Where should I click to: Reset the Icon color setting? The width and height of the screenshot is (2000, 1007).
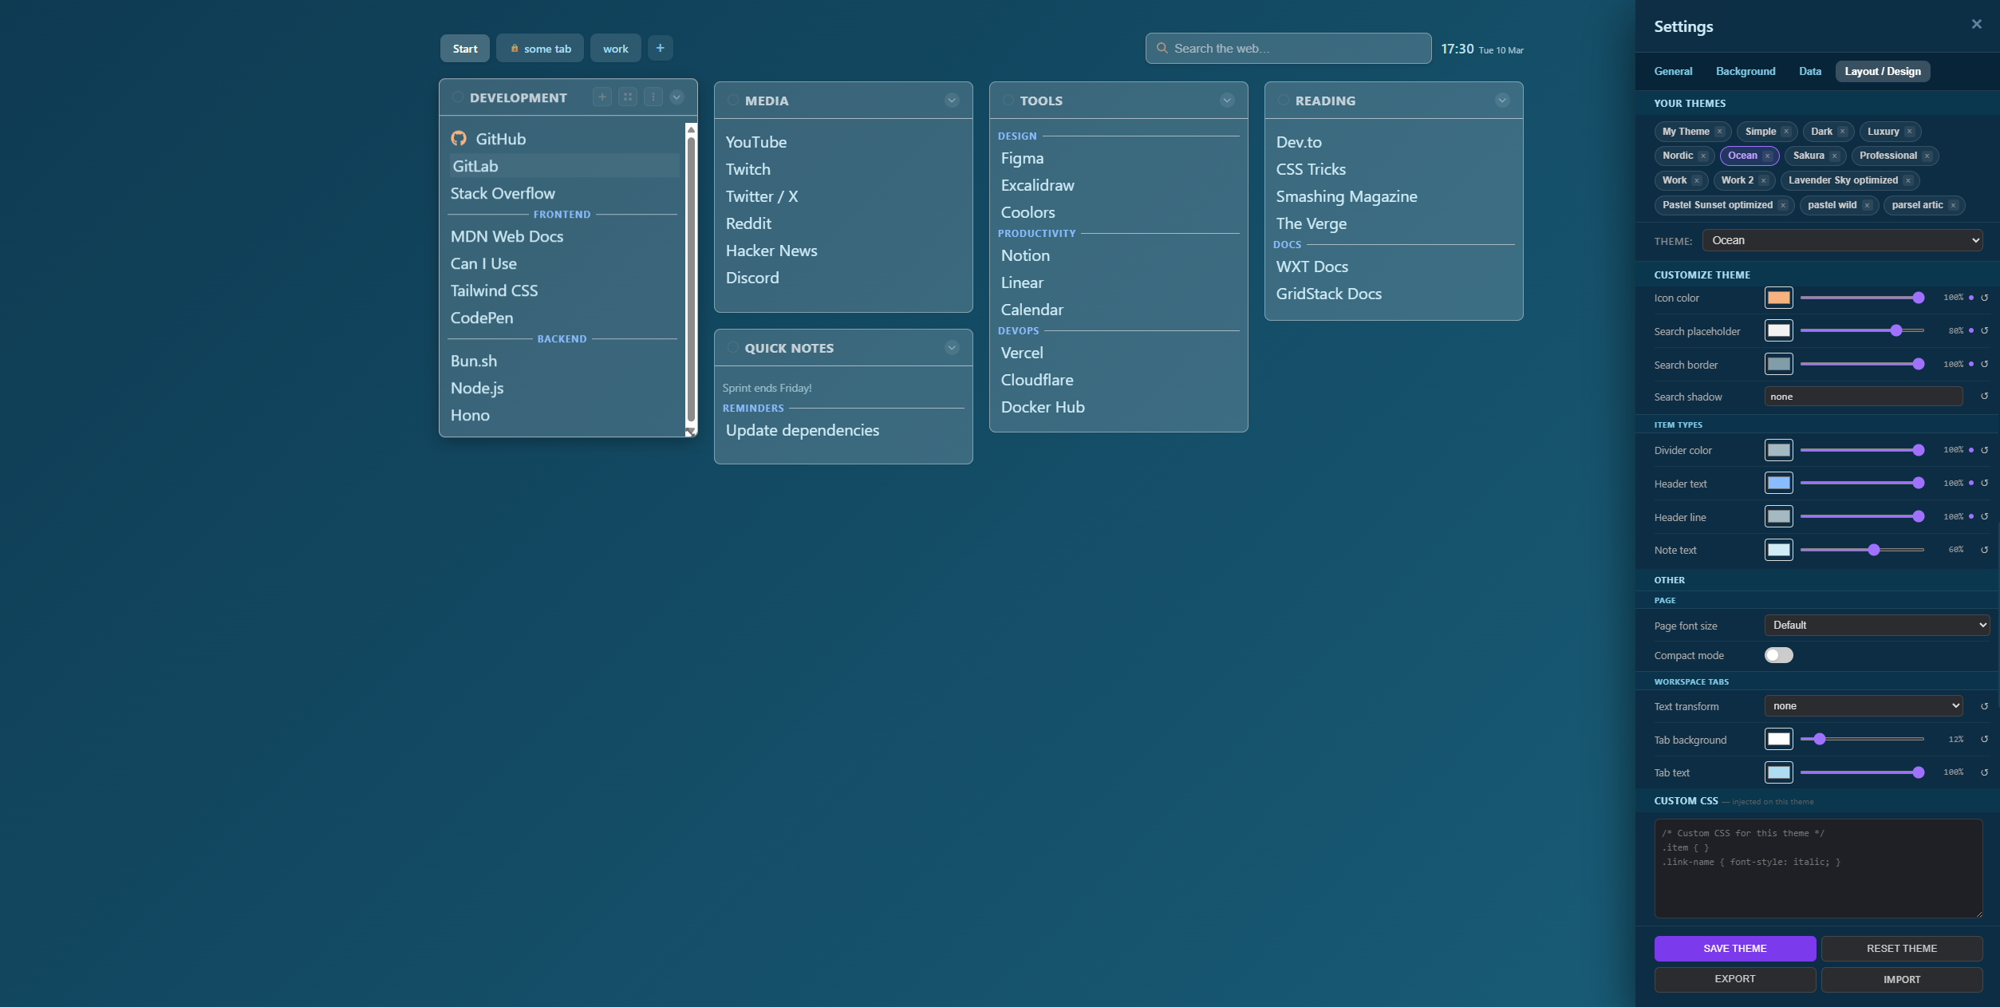1985,298
